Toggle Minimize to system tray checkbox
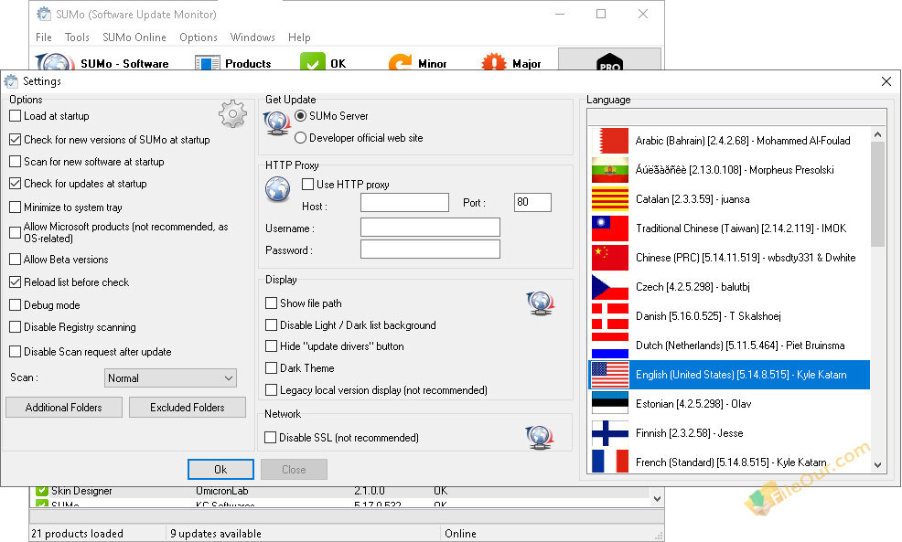This screenshot has width=902, height=542. [x=16, y=207]
